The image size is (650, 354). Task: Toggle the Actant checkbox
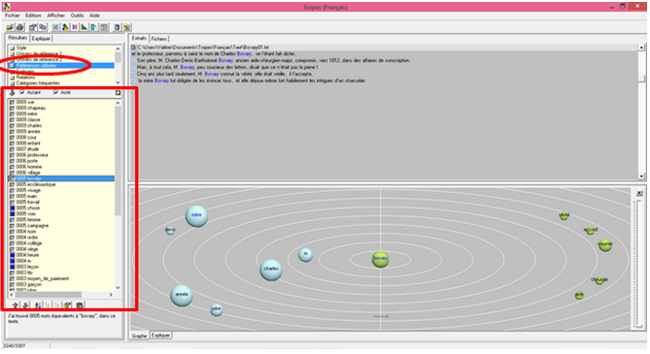click(x=22, y=92)
